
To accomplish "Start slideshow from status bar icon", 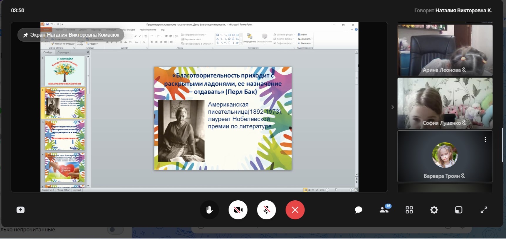I will (x=317, y=190).
